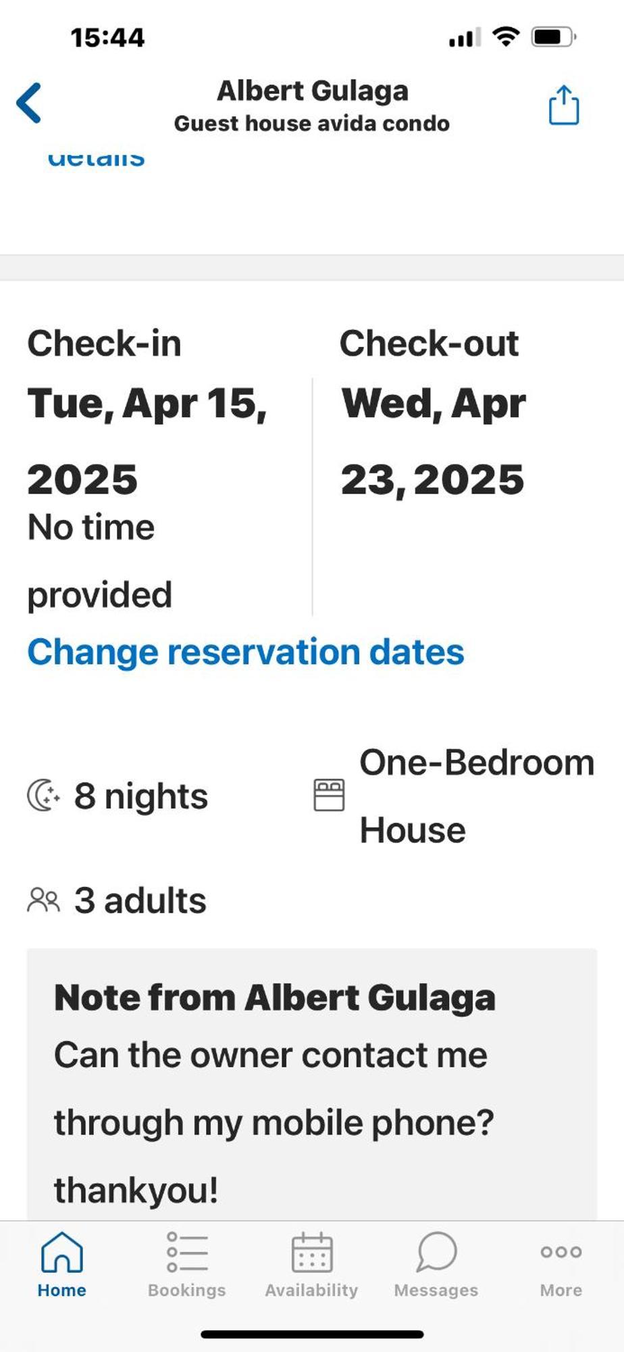This screenshot has height=1352, width=624.
Task: Switch to the Bookings tab label
Action: click(x=187, y=1290)
